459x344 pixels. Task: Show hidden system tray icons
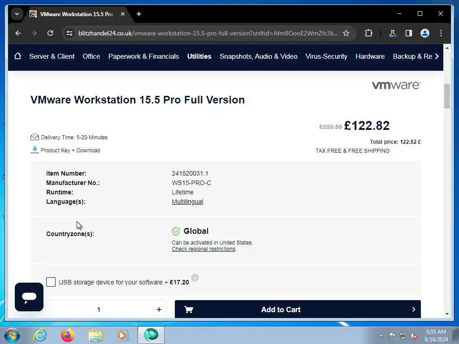381,335
